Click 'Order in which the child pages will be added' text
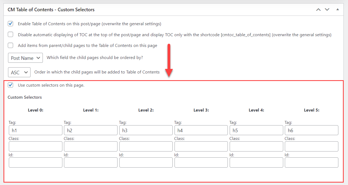 click(97, 72)
